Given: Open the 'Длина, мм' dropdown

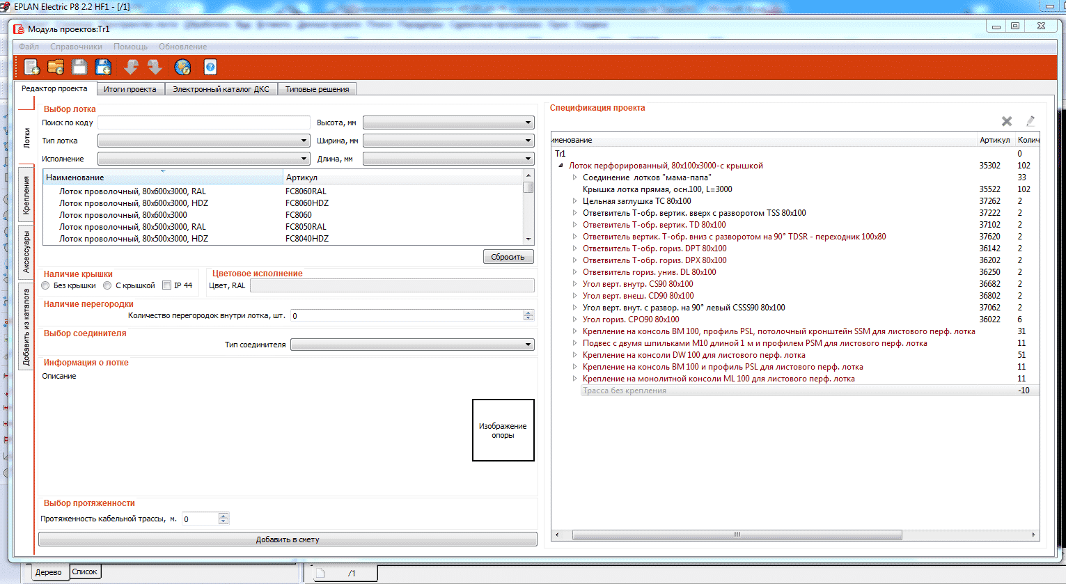Looking at the screenshot, I should coord(448,159).
